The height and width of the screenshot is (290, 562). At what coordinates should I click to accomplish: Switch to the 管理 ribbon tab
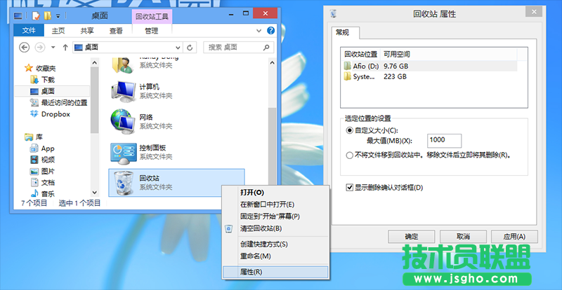tap(152, 31)
